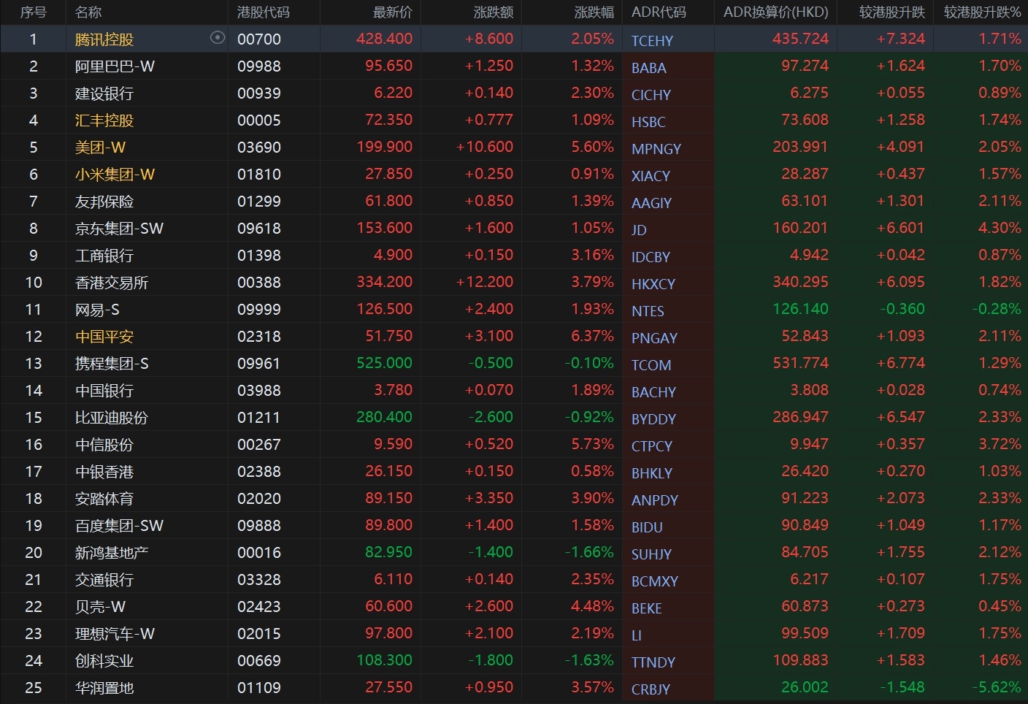
Task: Open the 阿里巴巴-W stock name
Action: click(x=115, y=66)
